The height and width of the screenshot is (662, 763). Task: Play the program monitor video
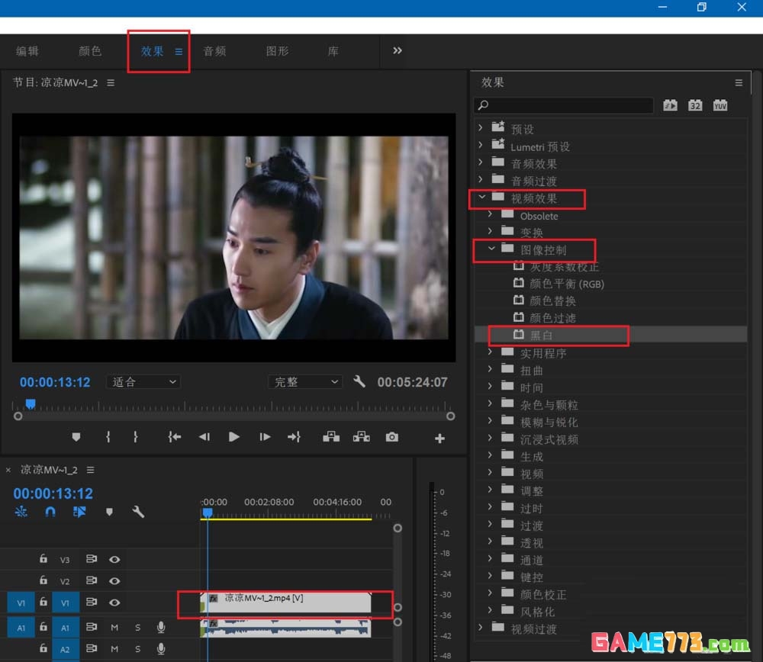(234, 437)
